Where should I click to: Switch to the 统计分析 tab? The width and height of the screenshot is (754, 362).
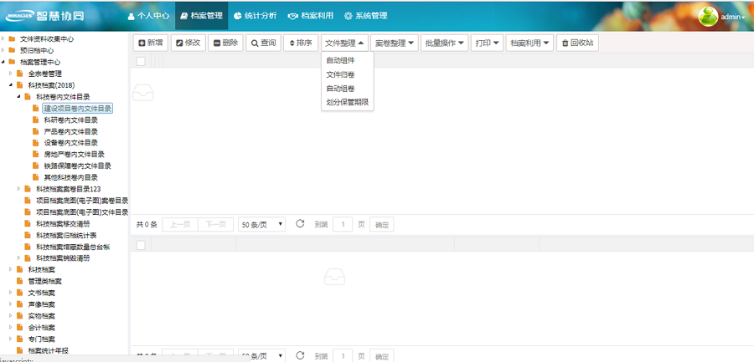[x=255, y=16]
